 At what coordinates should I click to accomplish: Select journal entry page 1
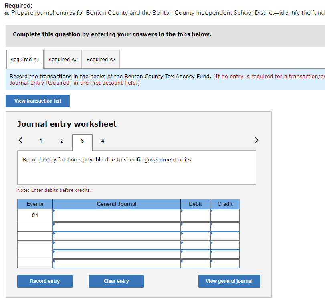click(41, 141)
